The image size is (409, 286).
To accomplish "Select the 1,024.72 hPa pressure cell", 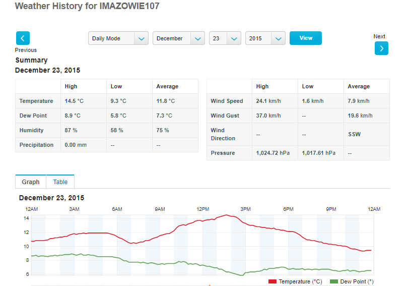I will 274,153.
